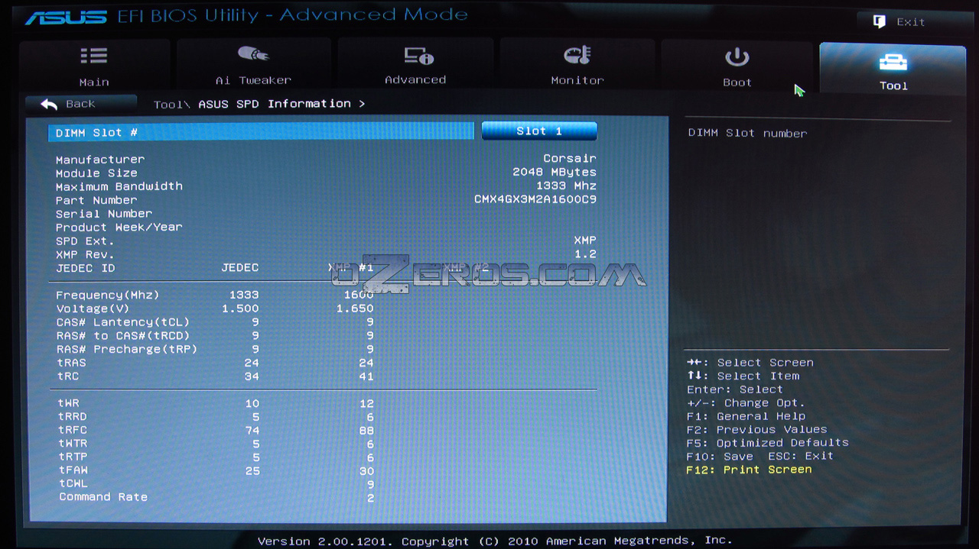This screenshot has height=549, width=979.
Task: Click the Tool\ breadcrumb segment
Action: [172, 104]
